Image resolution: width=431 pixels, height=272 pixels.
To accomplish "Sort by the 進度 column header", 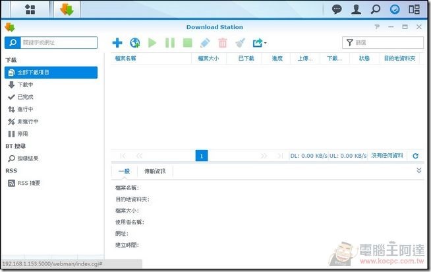I will click(x=276, y=58).
